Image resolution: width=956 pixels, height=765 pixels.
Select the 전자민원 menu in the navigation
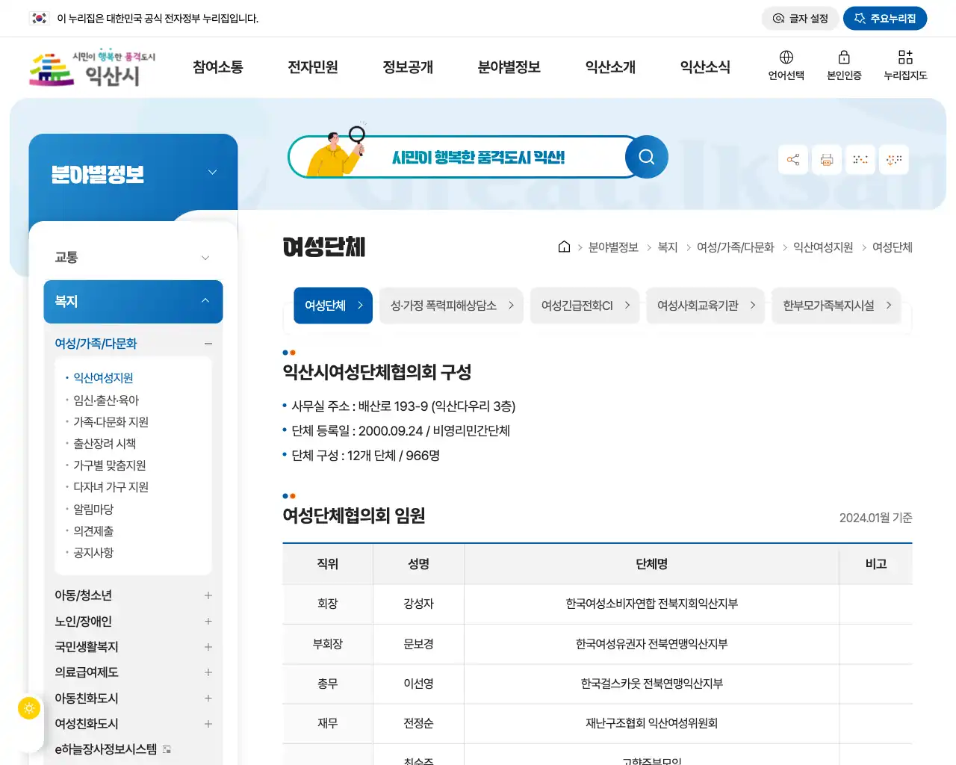point(313,66)
